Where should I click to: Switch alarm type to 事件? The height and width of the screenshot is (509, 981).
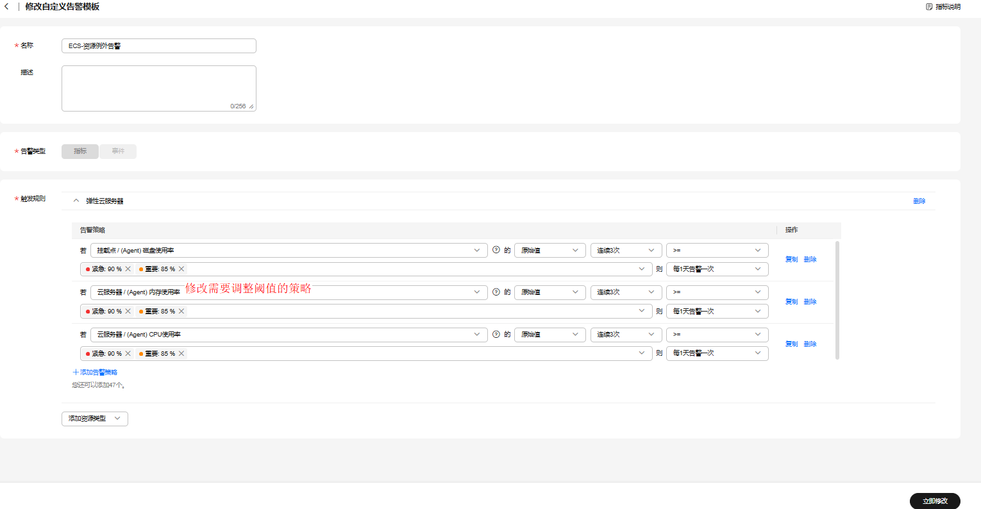118,151
